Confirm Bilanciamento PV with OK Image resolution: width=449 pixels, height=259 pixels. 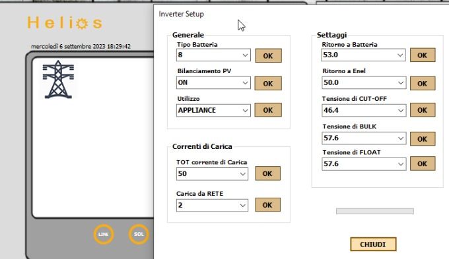(x=268, y=83)
